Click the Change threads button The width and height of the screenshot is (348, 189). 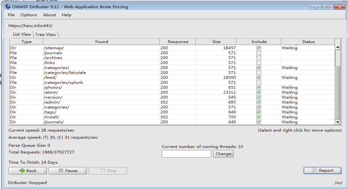click(x=223, y=154)
